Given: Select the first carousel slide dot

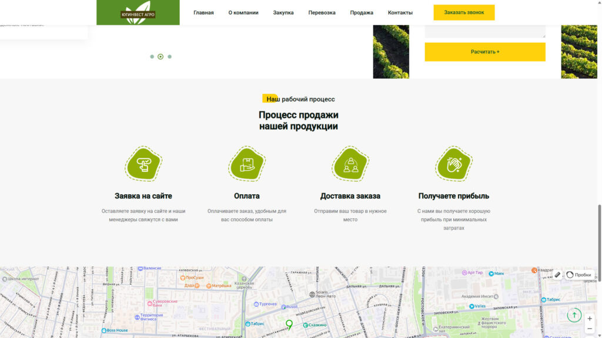Looking at the screenshot, I should tap(152, 57).
